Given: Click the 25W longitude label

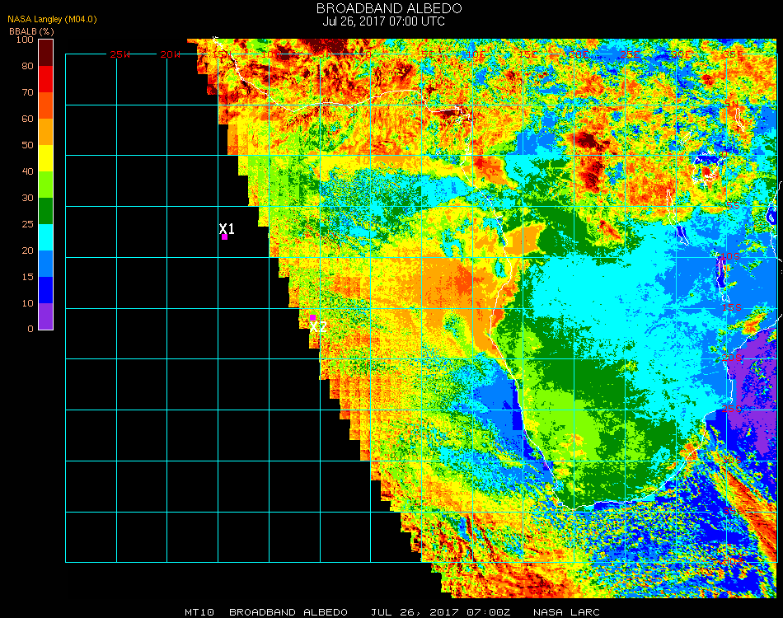Looking at the screenshot, I should pos(120,54).
